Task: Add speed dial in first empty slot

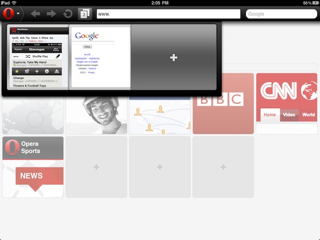Action: (97, 167)
